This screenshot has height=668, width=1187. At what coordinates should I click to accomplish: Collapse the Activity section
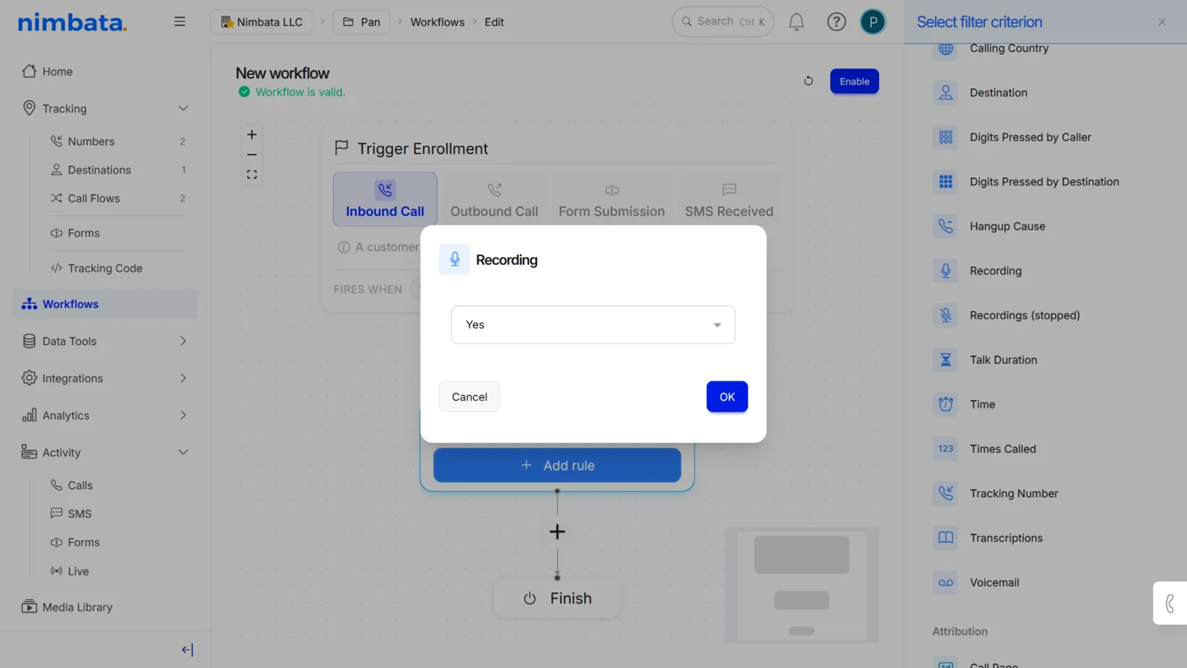coord(183,453)
